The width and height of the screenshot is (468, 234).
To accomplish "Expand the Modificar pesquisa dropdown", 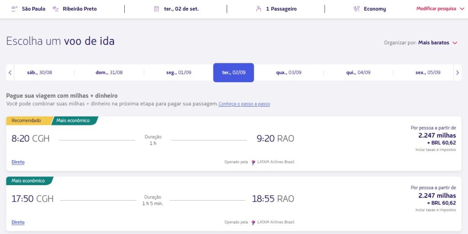I will 440,9.
